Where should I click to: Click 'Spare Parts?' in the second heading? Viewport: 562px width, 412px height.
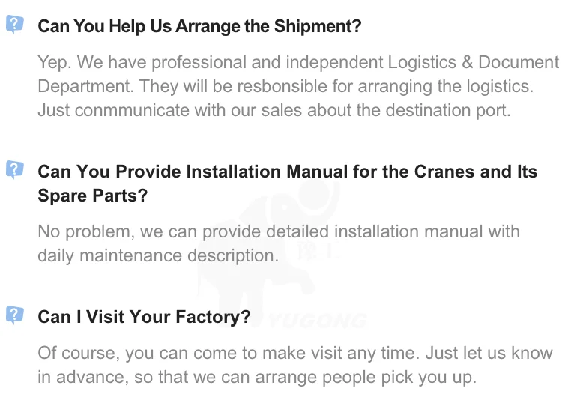point(92,196)
